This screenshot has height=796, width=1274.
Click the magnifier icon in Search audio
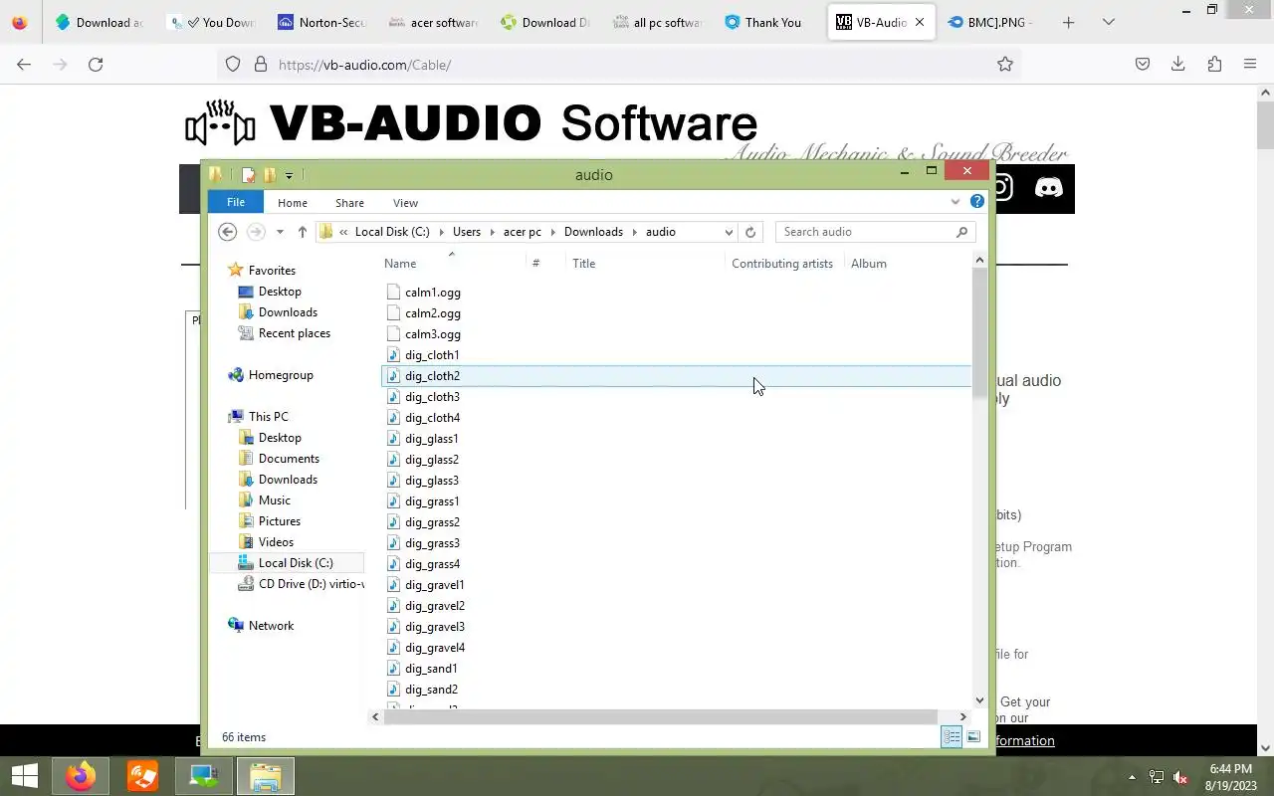(961, 232)
